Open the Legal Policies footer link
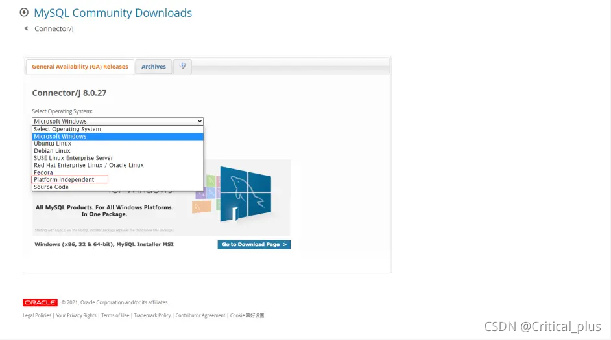The height and width of the screenshot is (340, 611). 37,315
